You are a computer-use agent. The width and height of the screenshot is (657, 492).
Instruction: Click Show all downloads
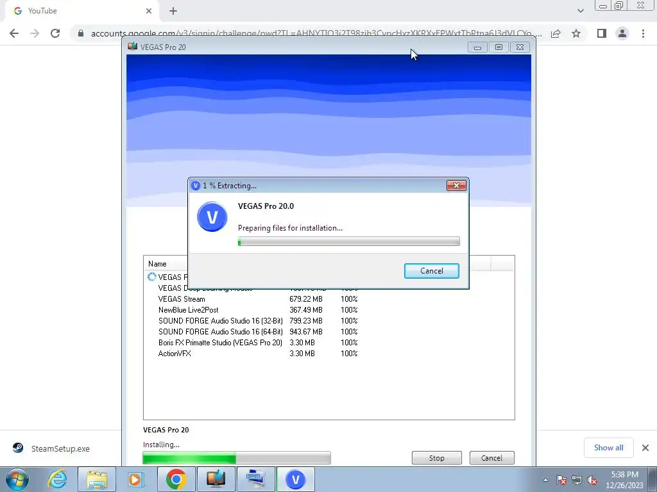608,448
